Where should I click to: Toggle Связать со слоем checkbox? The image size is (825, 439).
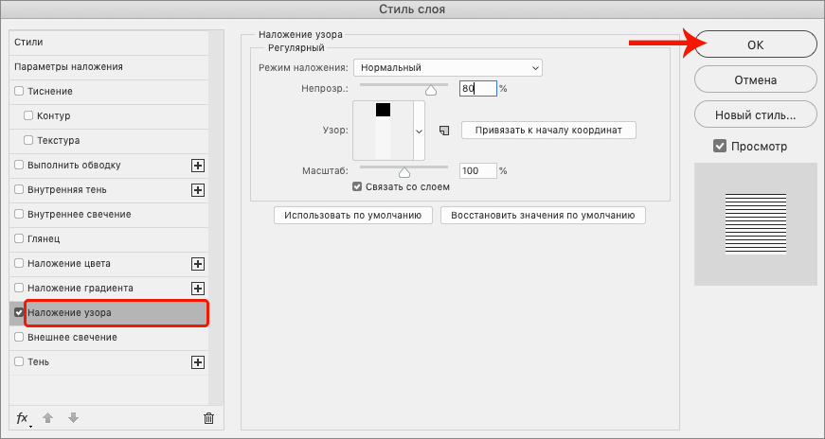[x=357, y=187]
